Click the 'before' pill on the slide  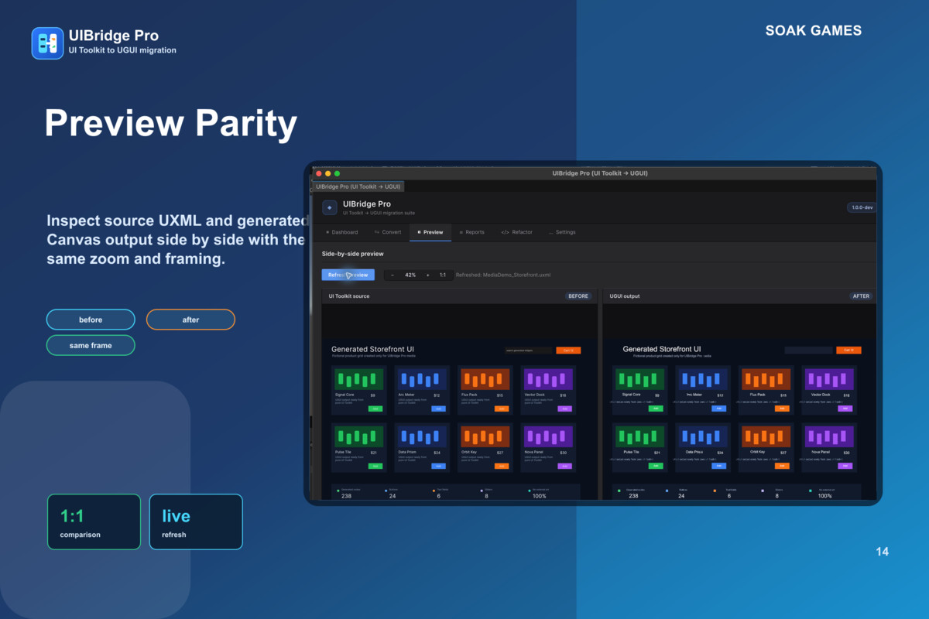[x=91, y=320]
